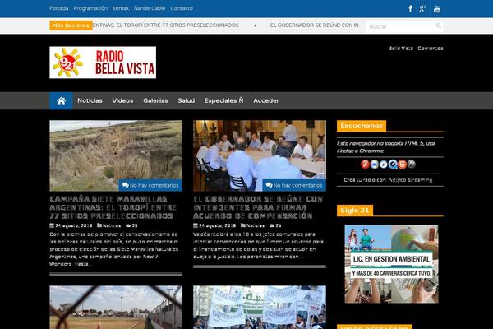Click the browser HTML5 not supported message
493x329 pixels.
[x=386, y=147]
